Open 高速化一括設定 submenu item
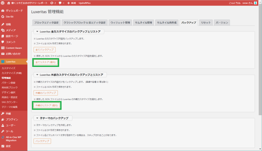This screenshot has width=262, height=151. click(x=9, y=97)
